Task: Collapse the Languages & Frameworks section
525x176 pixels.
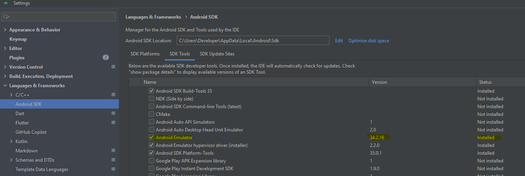Action: tap(5, 86)
